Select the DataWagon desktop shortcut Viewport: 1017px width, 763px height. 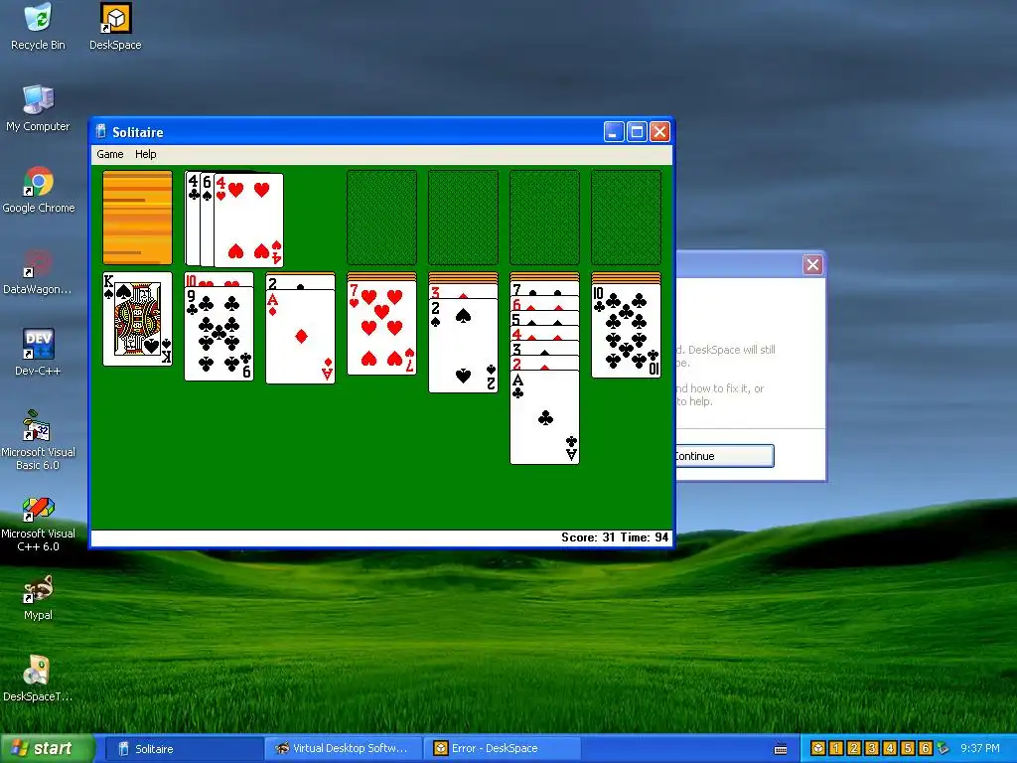tap(38, 271)
